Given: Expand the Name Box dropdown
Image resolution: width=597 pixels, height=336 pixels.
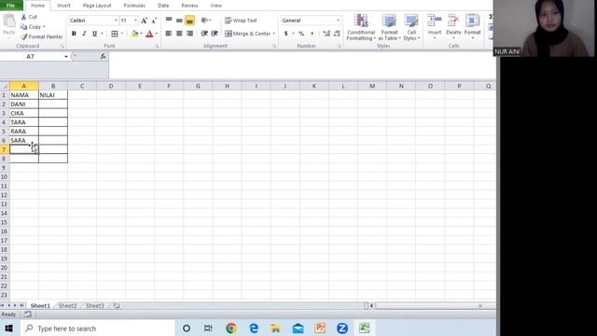Looking at the screenshot, I should (x=66, y=56).
